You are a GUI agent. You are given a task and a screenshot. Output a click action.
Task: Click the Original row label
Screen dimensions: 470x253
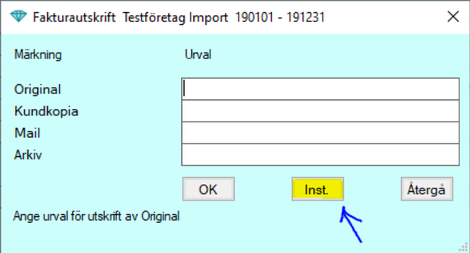(x=38, y=89)
